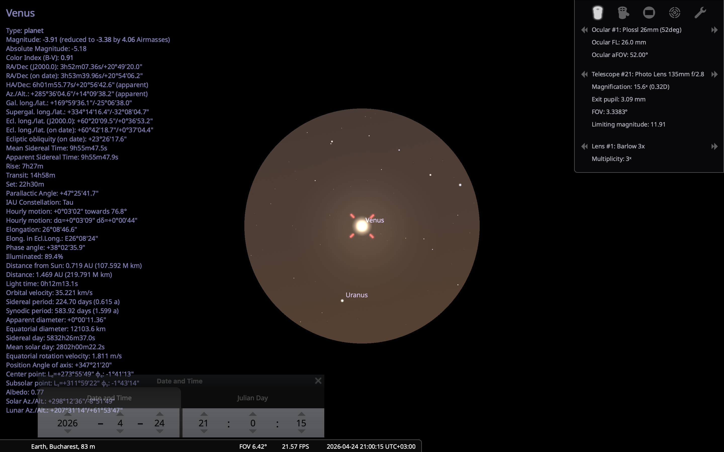Click the Bucharest location in the status bar
The height and width of the screenshot is (452, 724).
click(x=63, y=447)
